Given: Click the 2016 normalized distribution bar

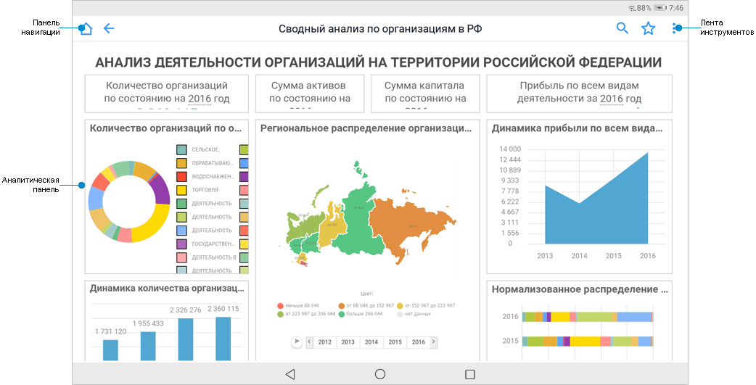Looking at the screenshot, I should click(x=588, y=317).
